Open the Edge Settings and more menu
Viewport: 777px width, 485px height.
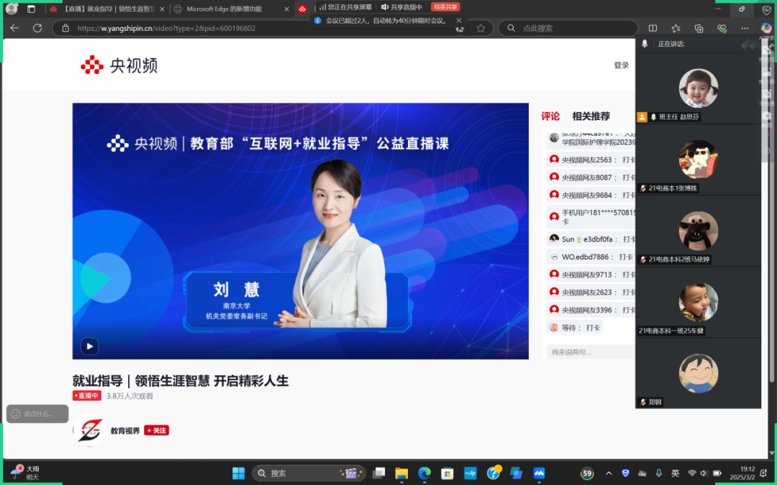745,28
